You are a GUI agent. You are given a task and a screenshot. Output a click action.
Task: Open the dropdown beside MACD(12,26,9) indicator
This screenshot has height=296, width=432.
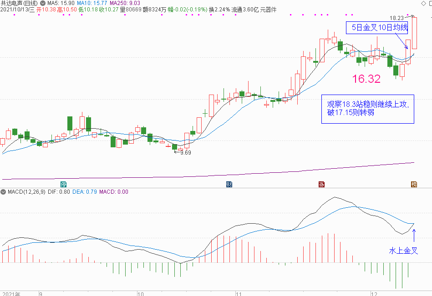(3, 192)
